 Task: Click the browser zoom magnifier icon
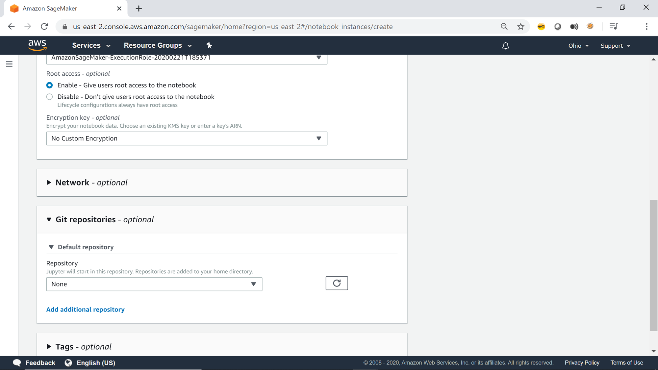click(504, 27)
